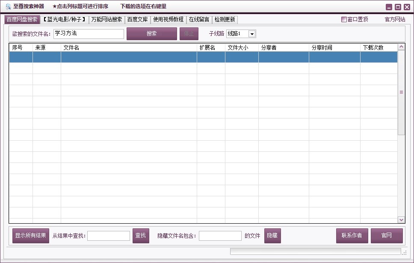Click the 隐藏 button
414x263 pixels.
pyautogui.click(x=272, y=236)
